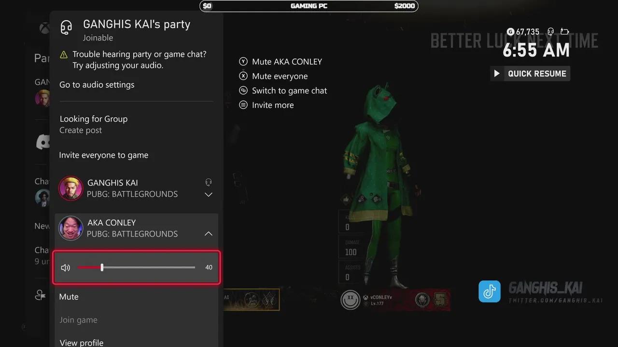Collapse AKA CONLEY's options chevron
The height and width of the screenshot is (347, 618).
pos(209,234)
